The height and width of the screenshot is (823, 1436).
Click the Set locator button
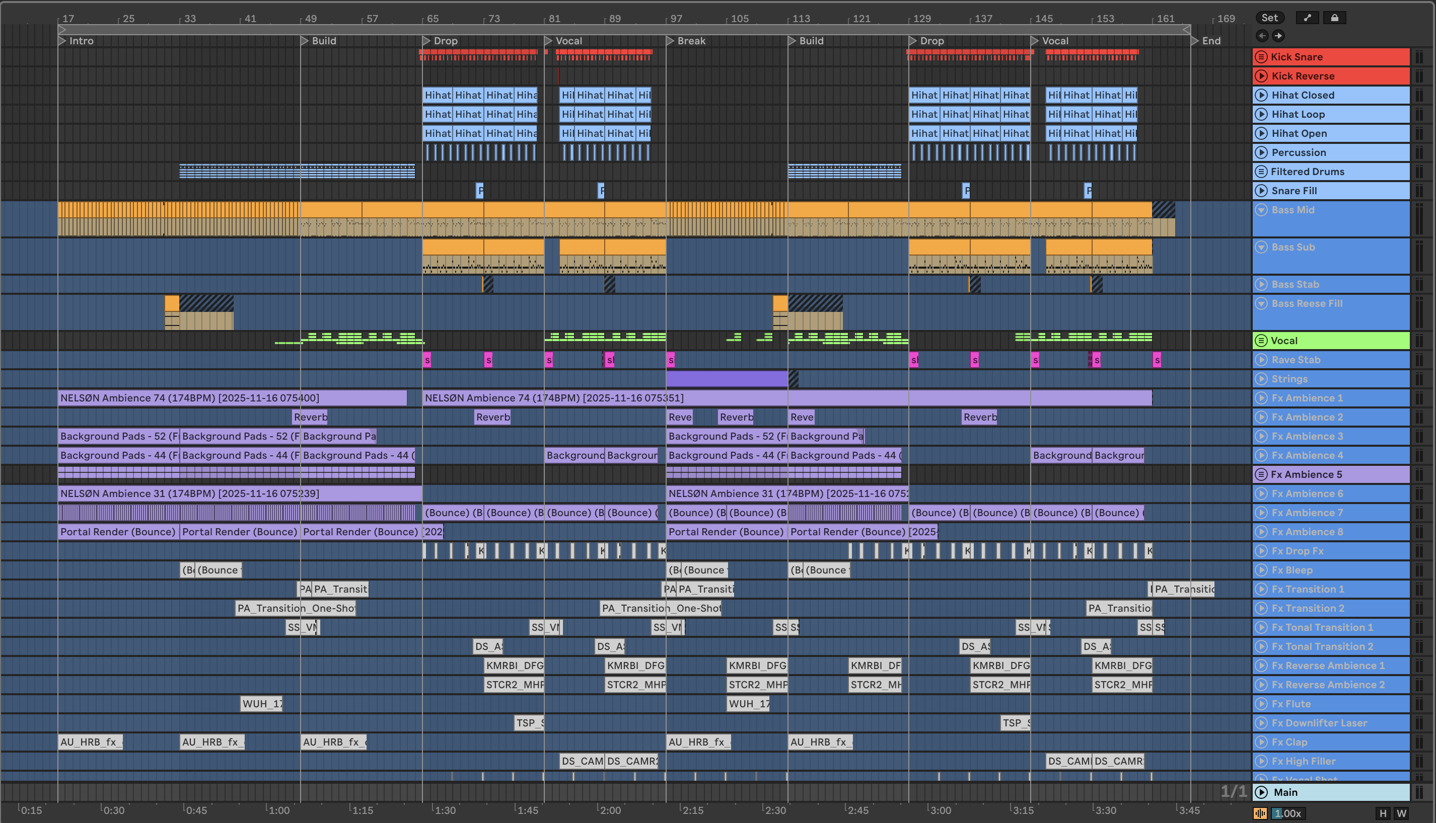tap(1269, 18)
